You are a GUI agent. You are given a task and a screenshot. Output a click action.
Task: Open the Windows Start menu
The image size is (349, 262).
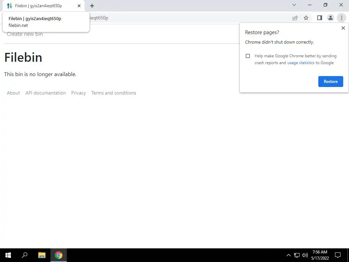[x=8, y=255]
